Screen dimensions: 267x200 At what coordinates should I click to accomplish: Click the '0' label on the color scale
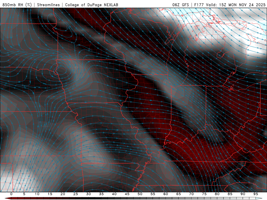tap(11, 194)
